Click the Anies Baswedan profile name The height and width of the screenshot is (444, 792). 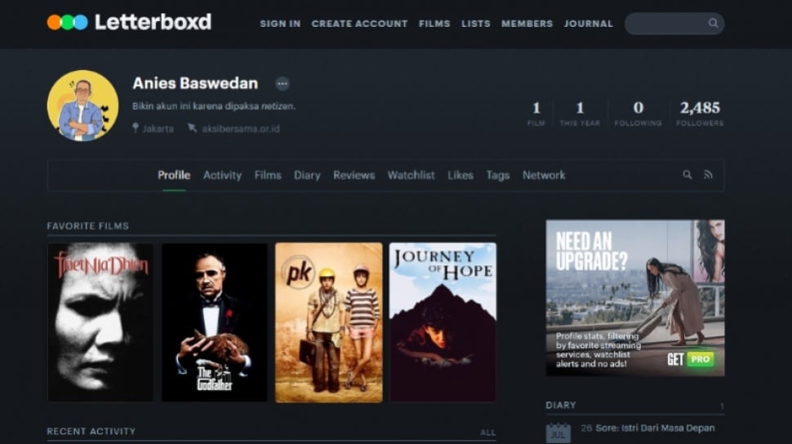195,83
